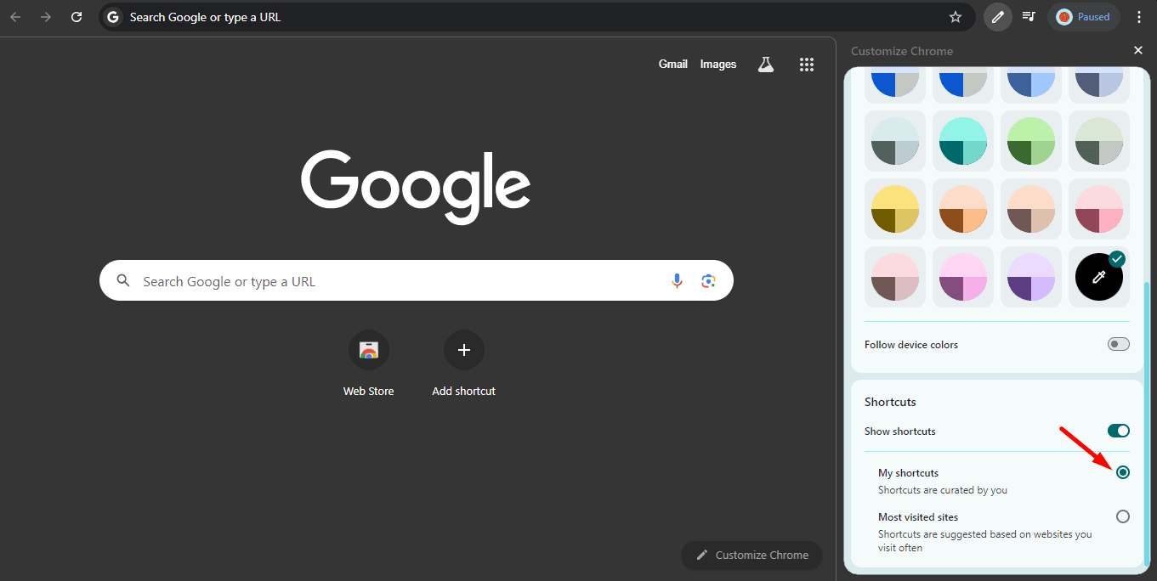
Task: Choose the yellow color theme swatch
Action: [x=895, y=209]
